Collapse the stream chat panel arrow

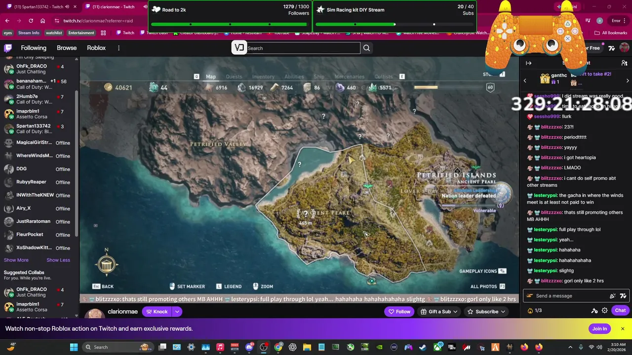[x=528, y=63]
